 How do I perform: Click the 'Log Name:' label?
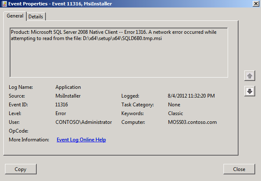click(21, 87)
